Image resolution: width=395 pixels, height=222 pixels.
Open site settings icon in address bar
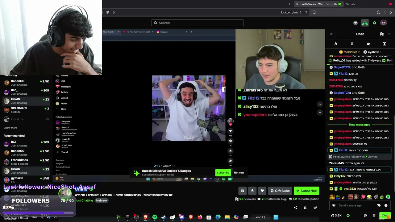pyautogui.click(x=306, y=12)
